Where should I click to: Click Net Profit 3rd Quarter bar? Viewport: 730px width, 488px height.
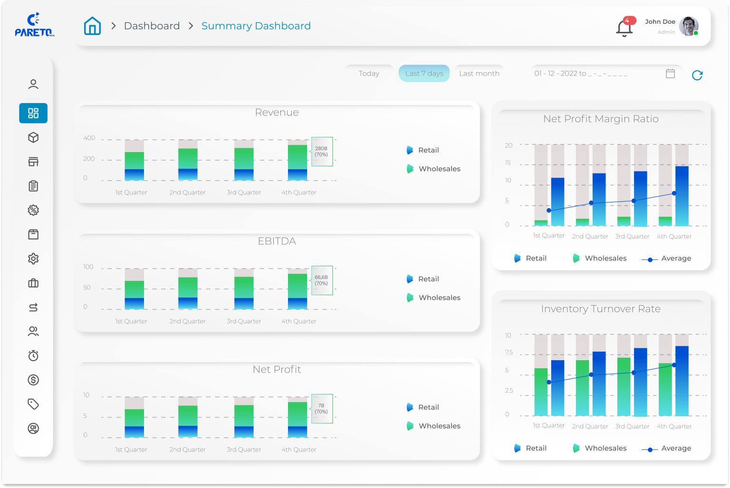tap(244, 417)
